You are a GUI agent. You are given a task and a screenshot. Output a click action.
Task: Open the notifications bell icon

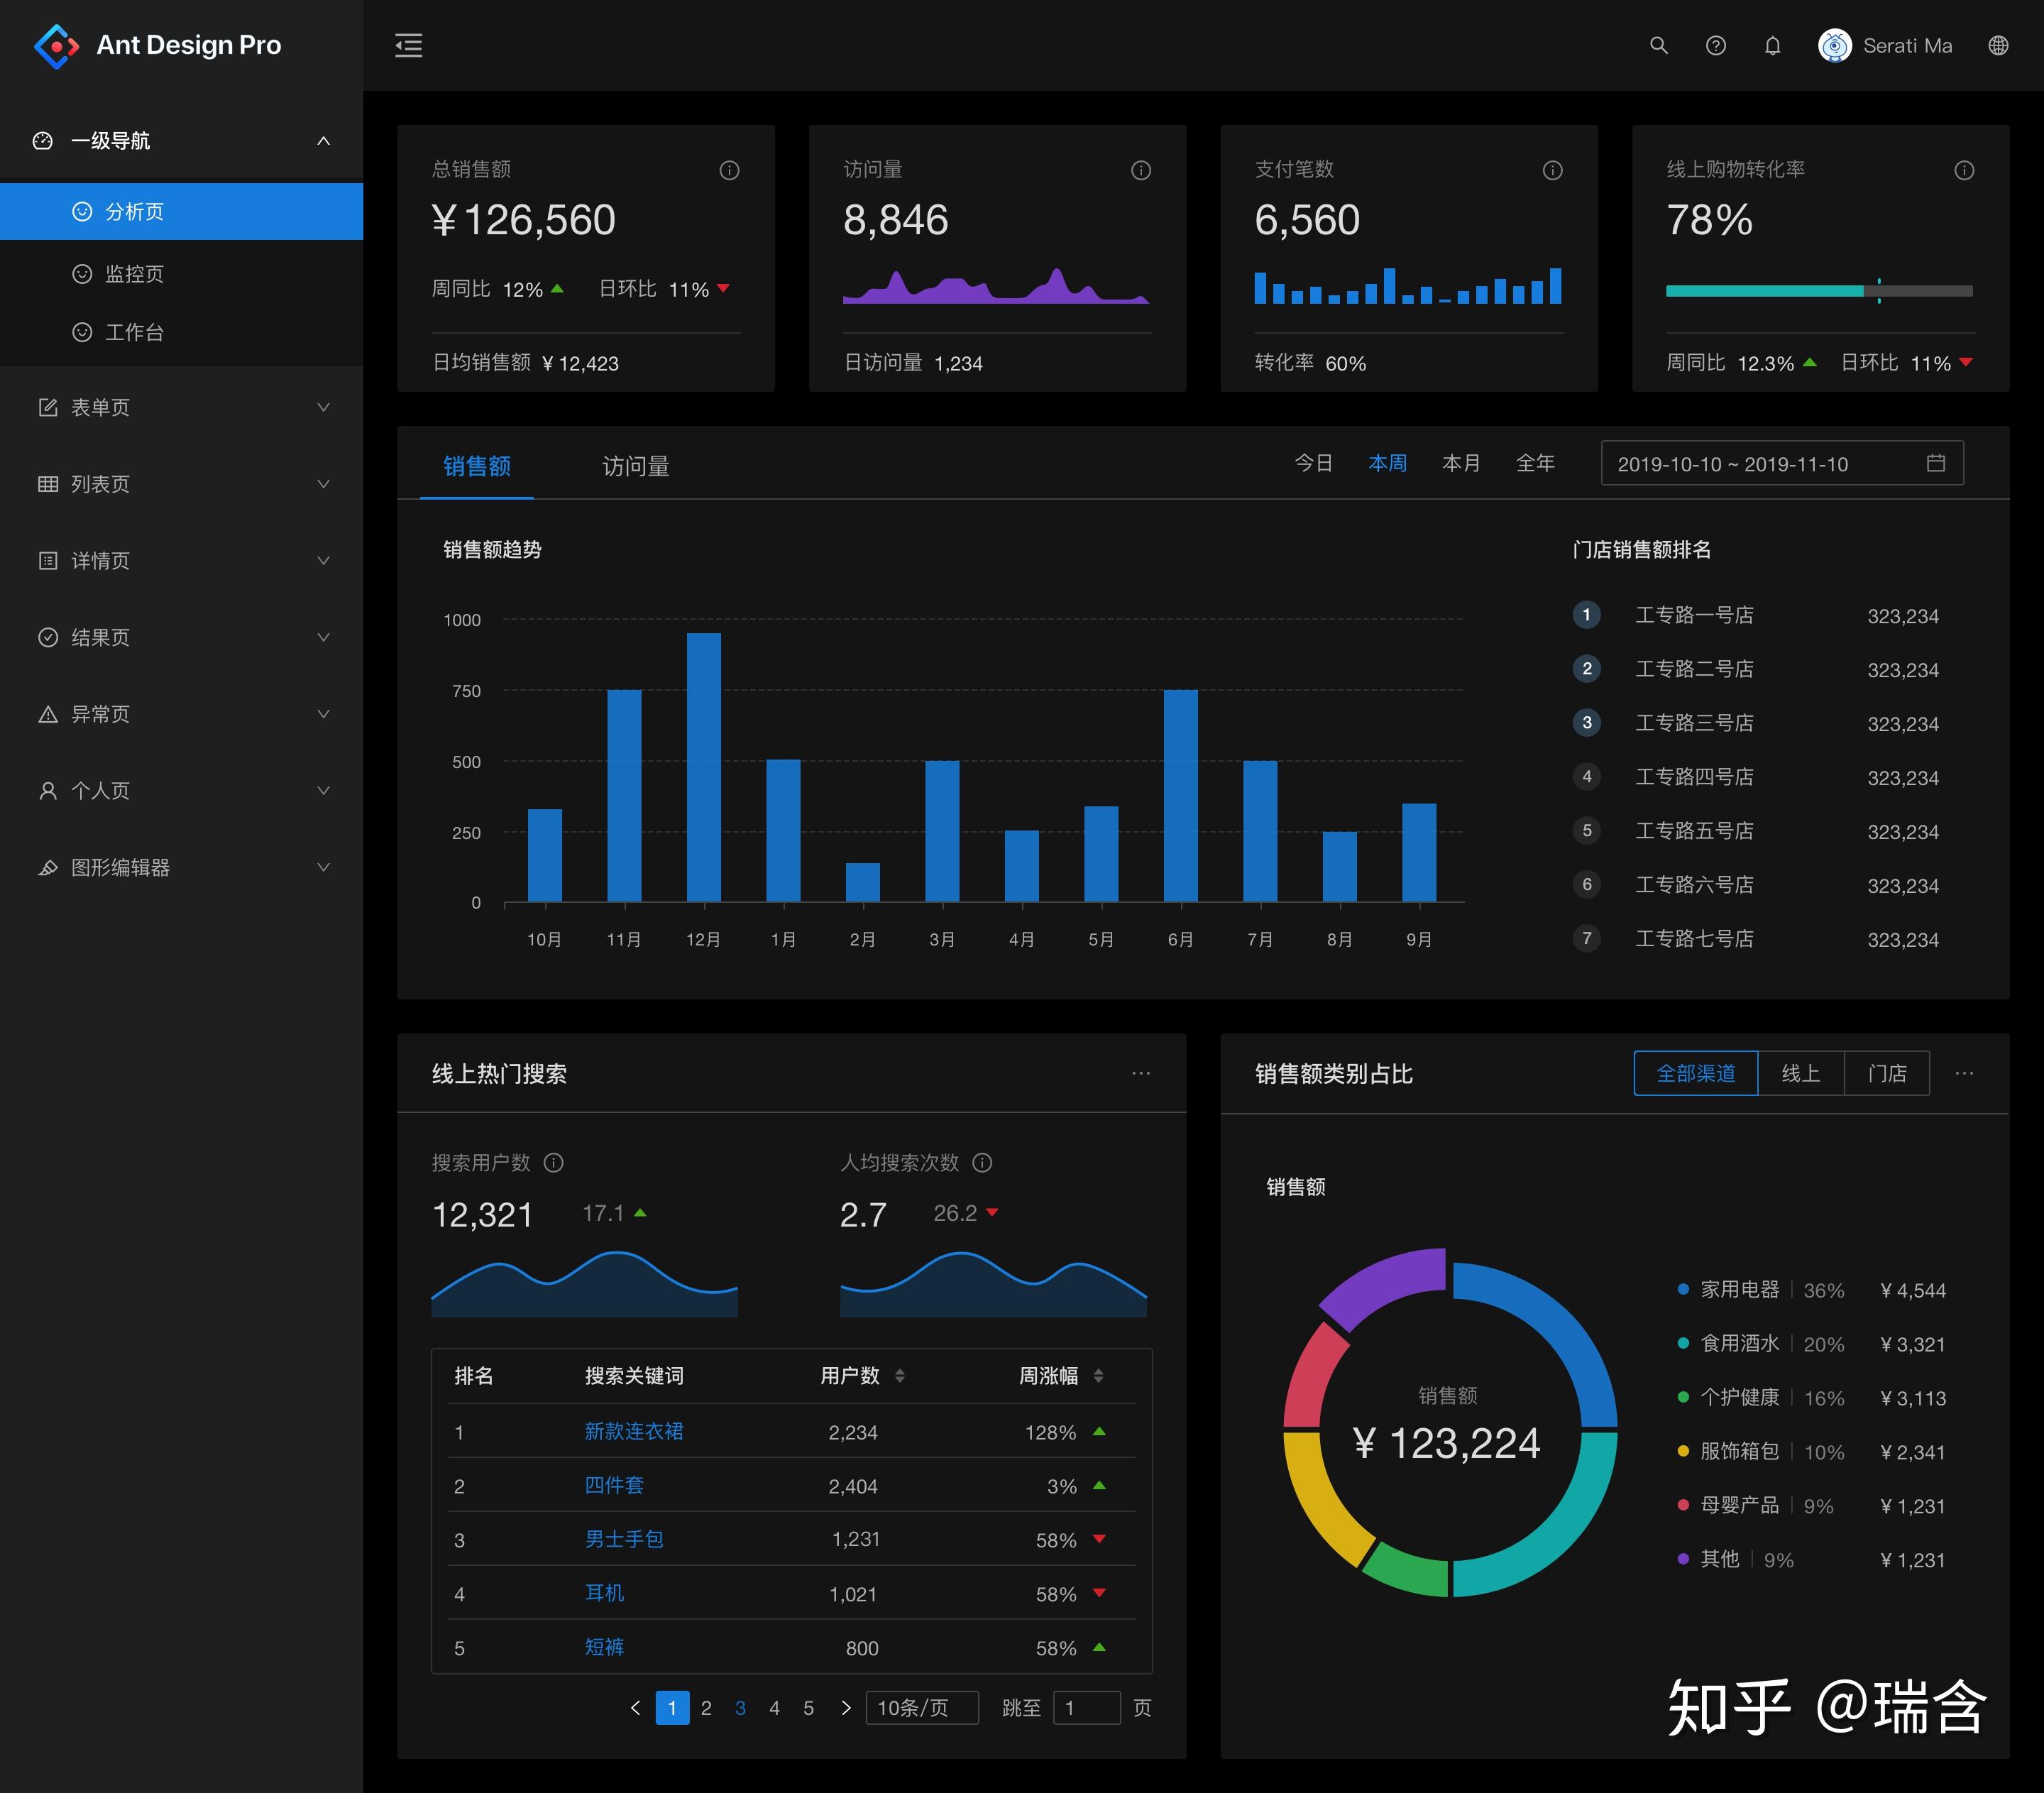[x=1773, y=46]
